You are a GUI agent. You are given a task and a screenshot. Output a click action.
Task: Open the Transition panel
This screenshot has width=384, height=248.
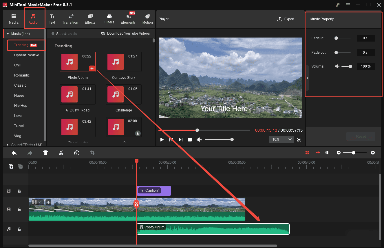coord(70,19)
